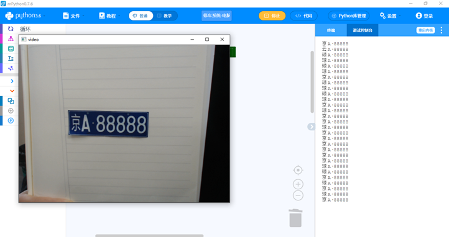The image size is (449, 237).
Task: Switch to the 终端 terminal tab
Action: (x=331, y=30)
